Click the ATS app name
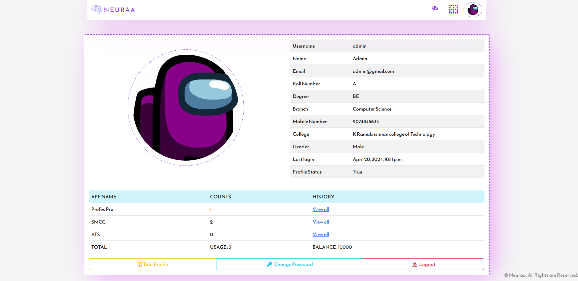Screen dimensions: 578x281 coord(96,235)
